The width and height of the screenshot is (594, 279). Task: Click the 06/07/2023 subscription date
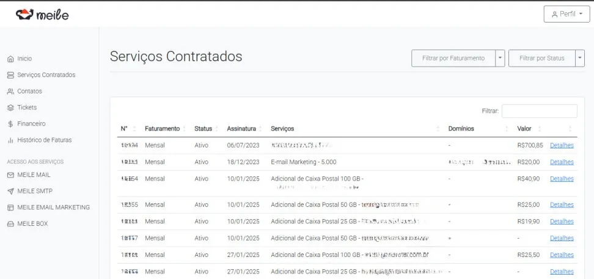pos(243,145)
